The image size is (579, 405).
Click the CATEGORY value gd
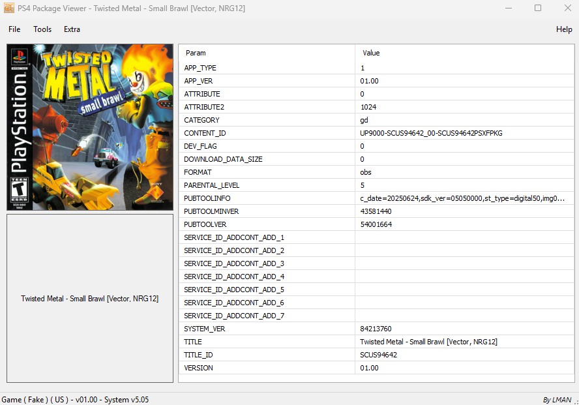click(x=364, y=120)
